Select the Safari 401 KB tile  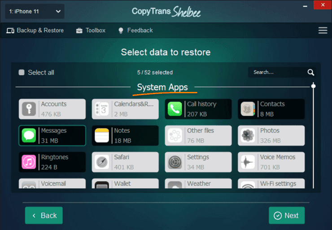125,162
